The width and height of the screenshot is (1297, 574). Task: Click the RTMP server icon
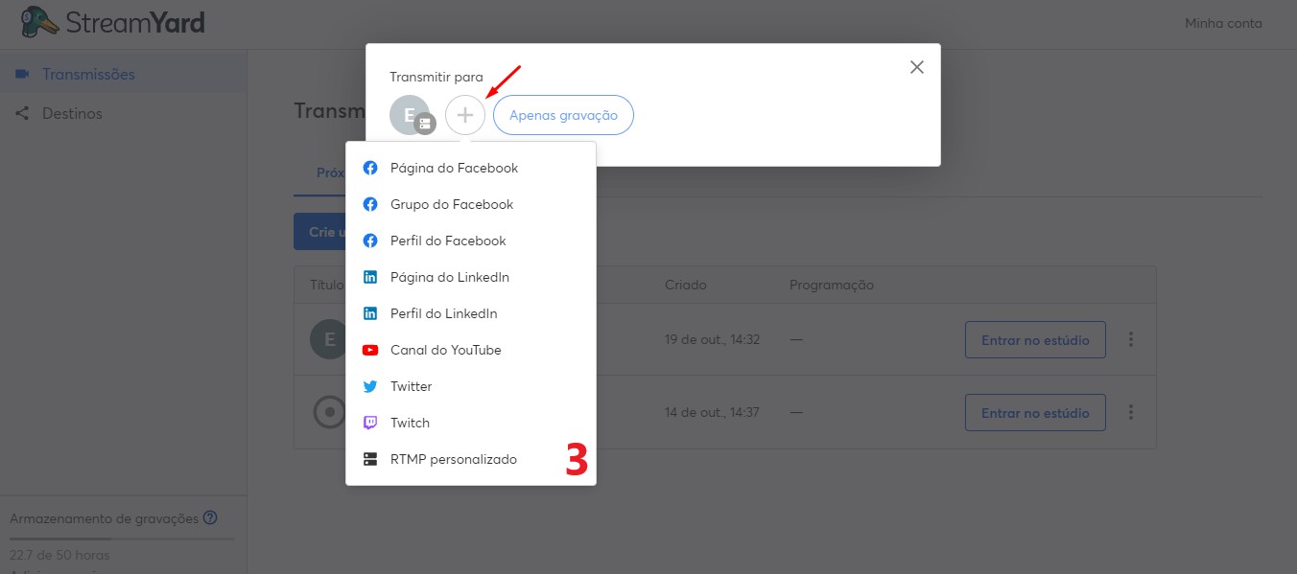tap(370, 460)
